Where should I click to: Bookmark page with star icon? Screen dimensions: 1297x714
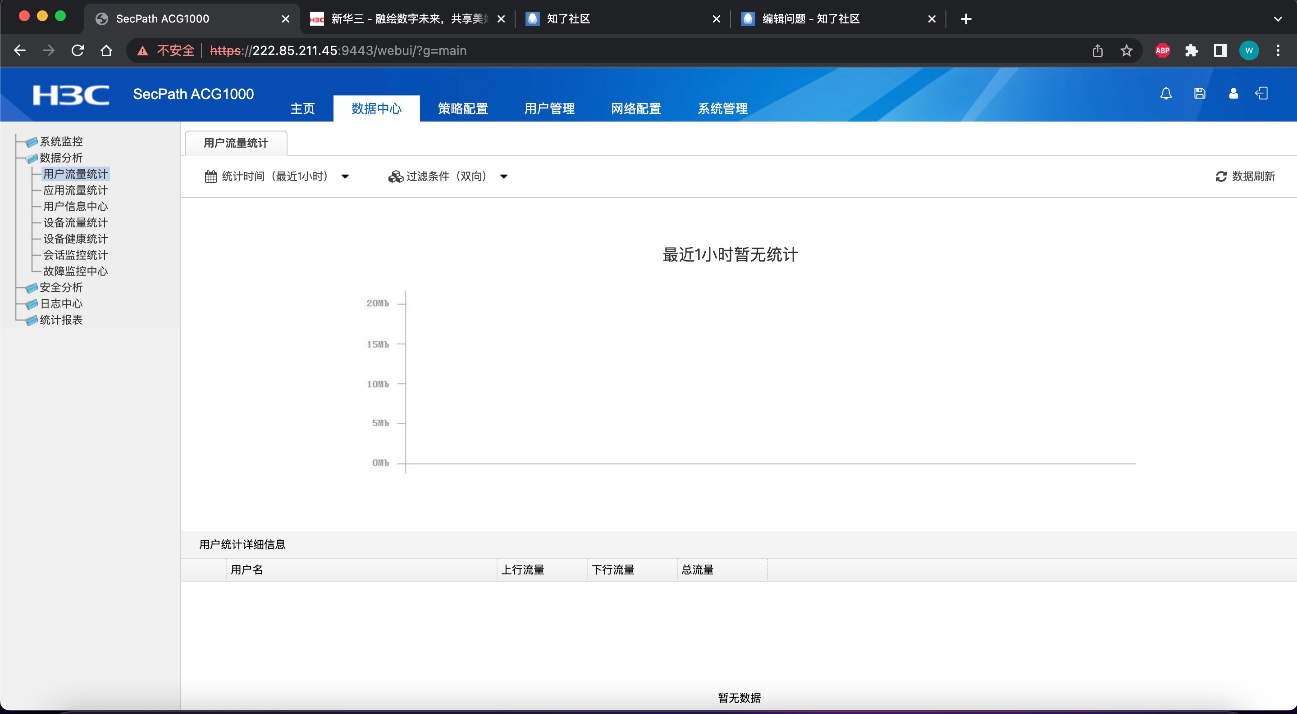pos(1126,50)
